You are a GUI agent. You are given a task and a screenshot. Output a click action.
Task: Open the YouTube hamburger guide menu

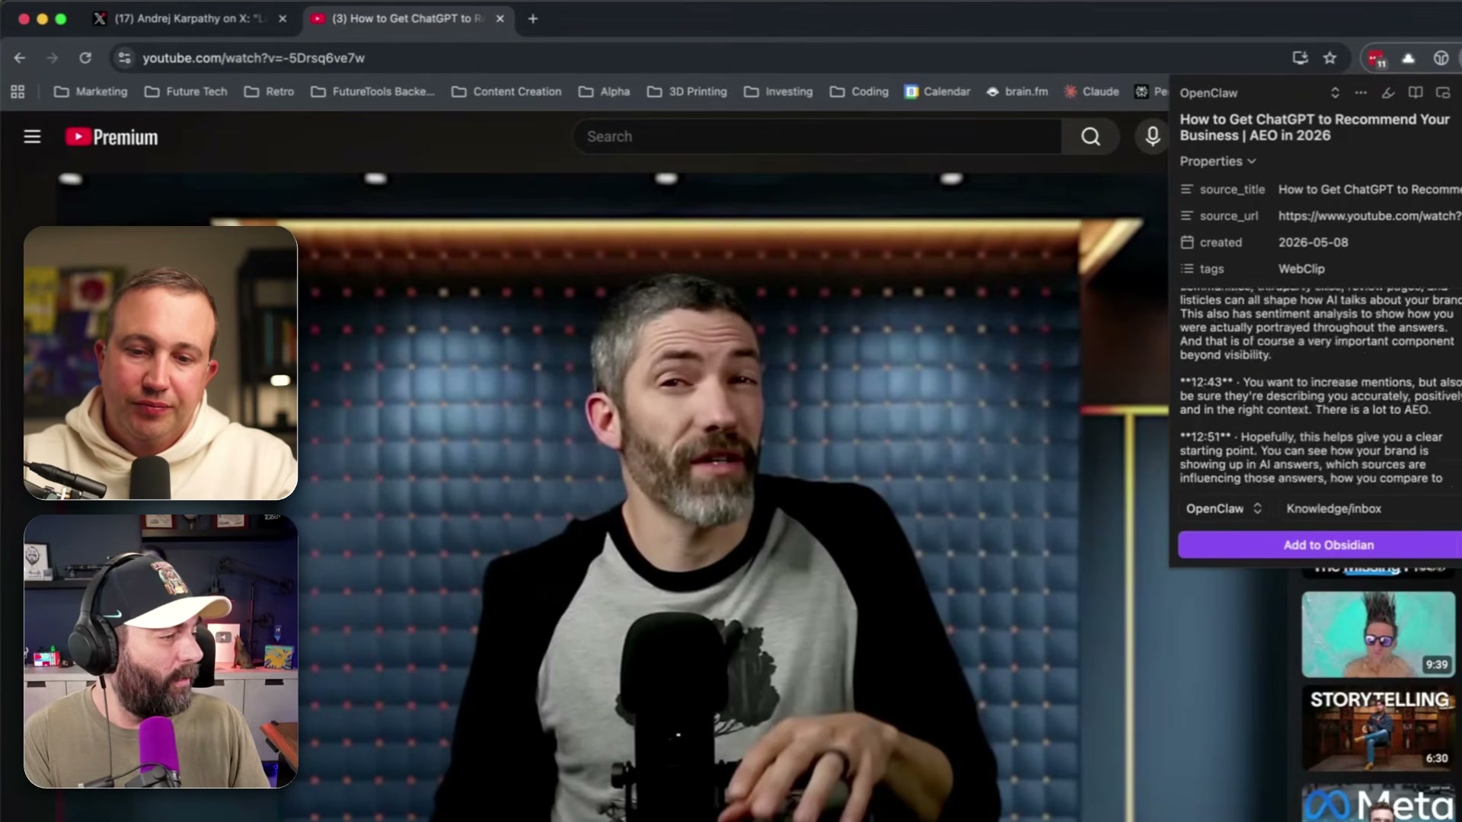click(x=32, y=136)
